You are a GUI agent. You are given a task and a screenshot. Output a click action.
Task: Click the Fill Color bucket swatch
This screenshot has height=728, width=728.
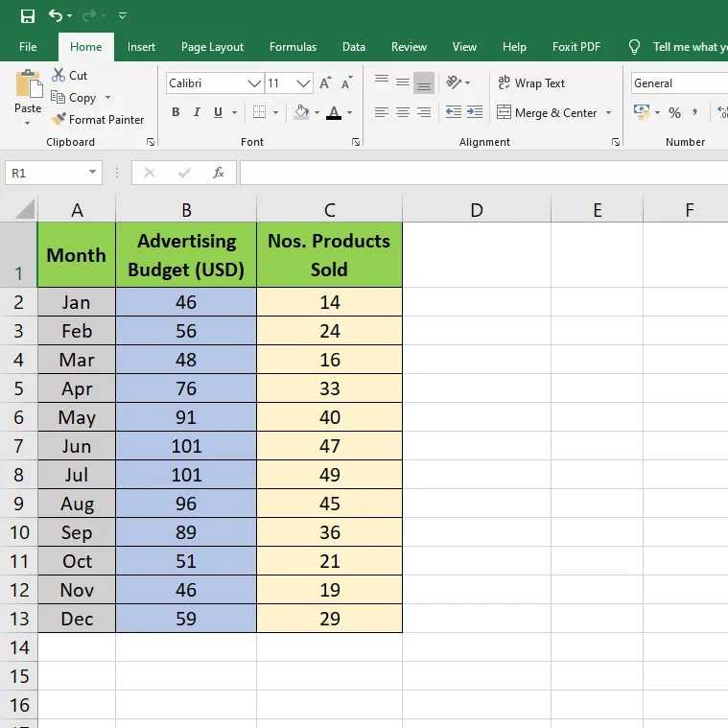tap(301, 112)
